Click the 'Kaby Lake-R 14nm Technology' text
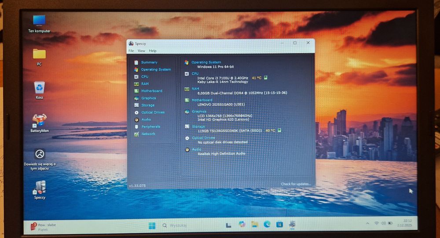 coord(223,82)
